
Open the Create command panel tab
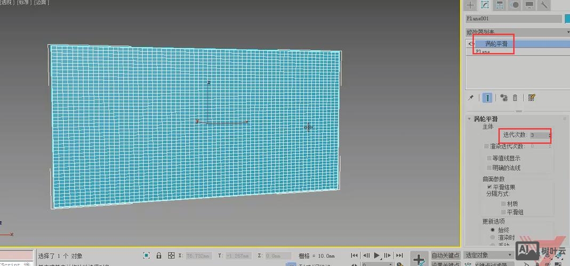tap(470, 5)
